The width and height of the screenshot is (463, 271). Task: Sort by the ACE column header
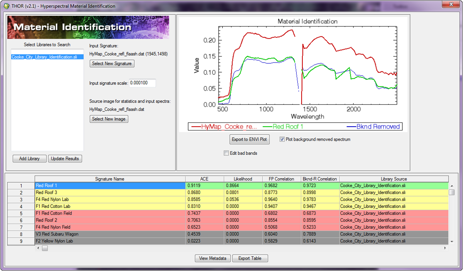pos(204,179)
